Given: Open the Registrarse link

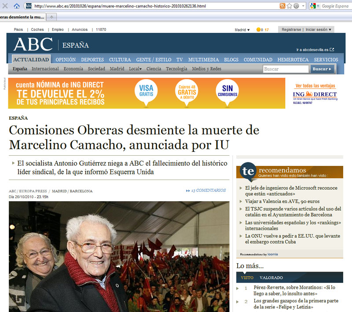Looking at the screenshot, I should point(291,29).
